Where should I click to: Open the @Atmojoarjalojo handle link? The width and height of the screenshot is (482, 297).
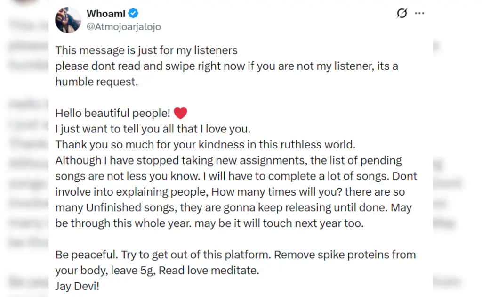124,27
